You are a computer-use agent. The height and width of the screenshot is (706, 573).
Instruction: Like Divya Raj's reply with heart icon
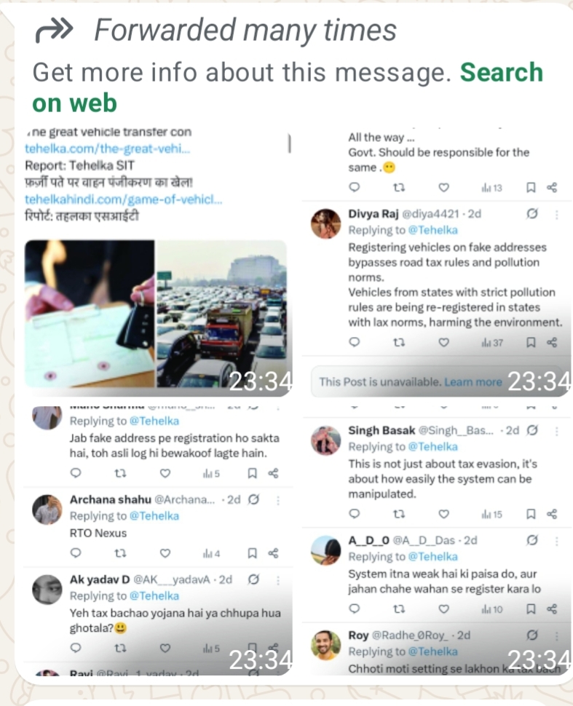(443, 343)
